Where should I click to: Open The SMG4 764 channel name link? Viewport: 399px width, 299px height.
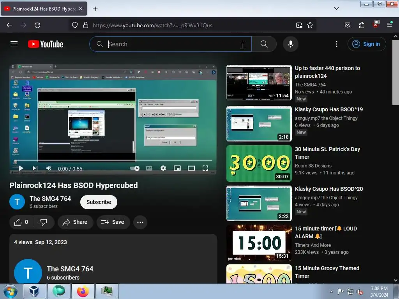point(50,199)
